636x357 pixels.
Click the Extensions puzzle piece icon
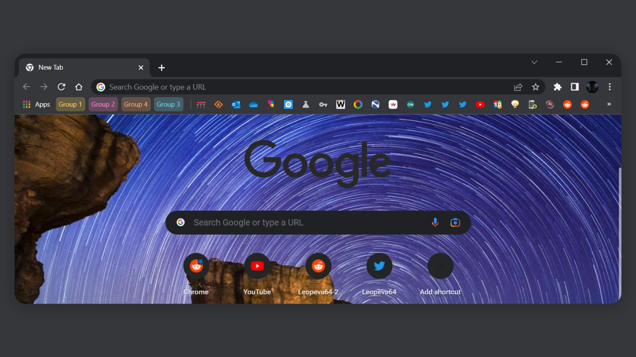(557, 87)
